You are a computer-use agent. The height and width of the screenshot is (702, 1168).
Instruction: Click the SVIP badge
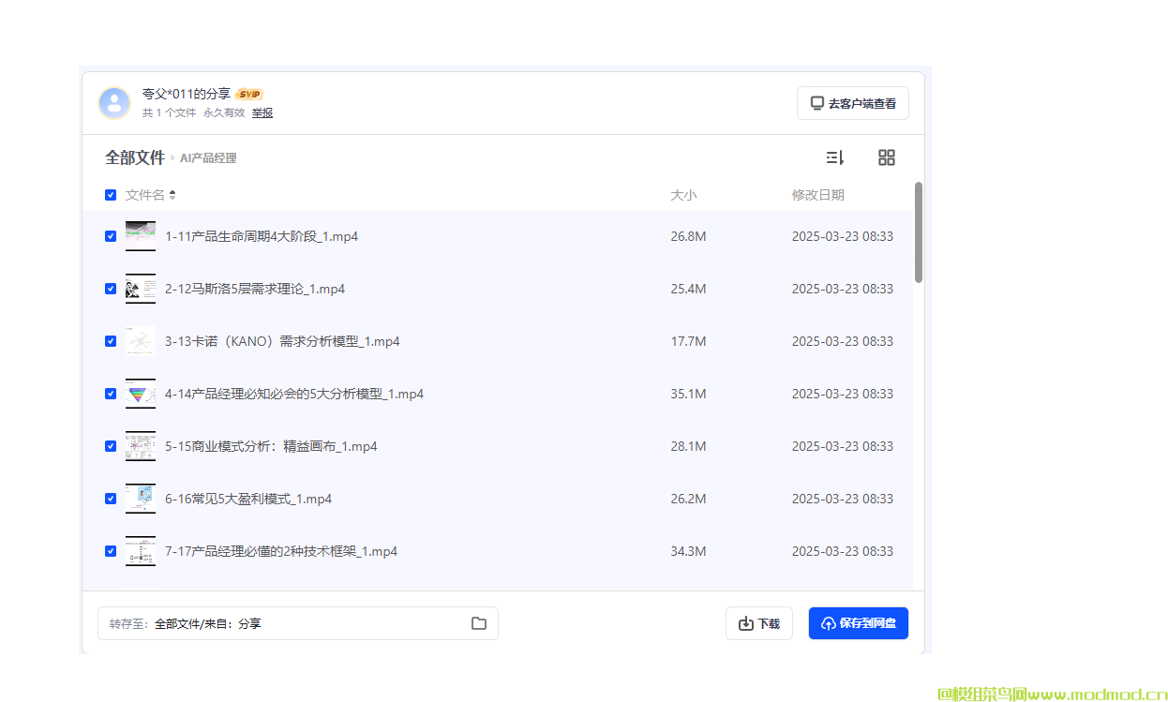click(249, 94)
